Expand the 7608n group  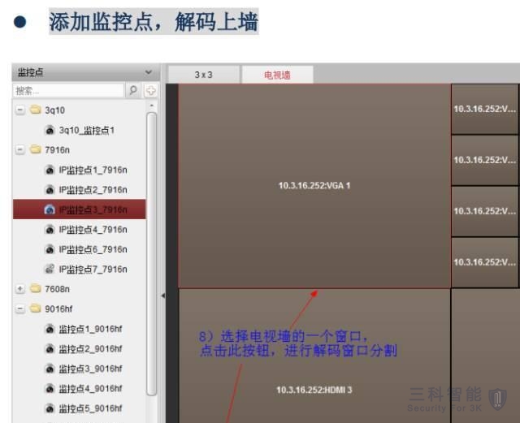19,288
